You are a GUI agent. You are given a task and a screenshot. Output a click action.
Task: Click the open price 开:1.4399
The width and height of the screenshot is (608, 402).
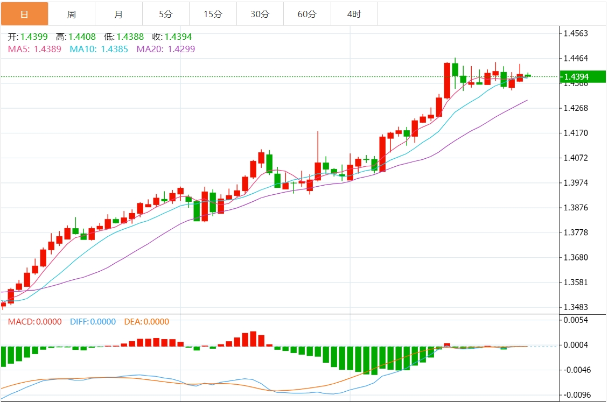pos(27,37)
